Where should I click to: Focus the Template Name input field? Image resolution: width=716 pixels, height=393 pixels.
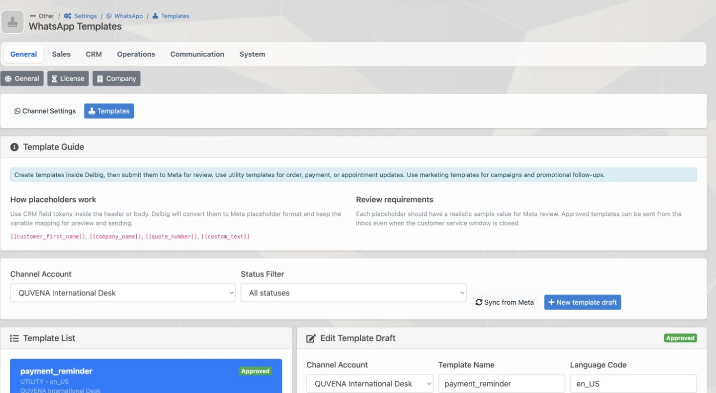501,384
